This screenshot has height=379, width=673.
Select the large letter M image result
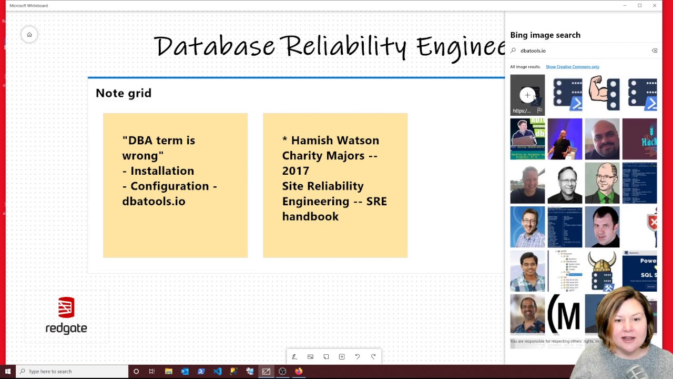565,314
